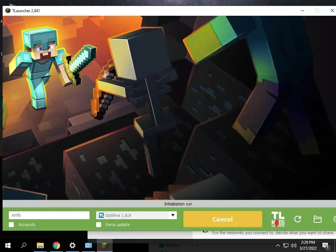This screenshot has width=336, height=252.
Task: Select the TLauncher Minecraft taskbar icon
Action: click(x=105, y=245)
